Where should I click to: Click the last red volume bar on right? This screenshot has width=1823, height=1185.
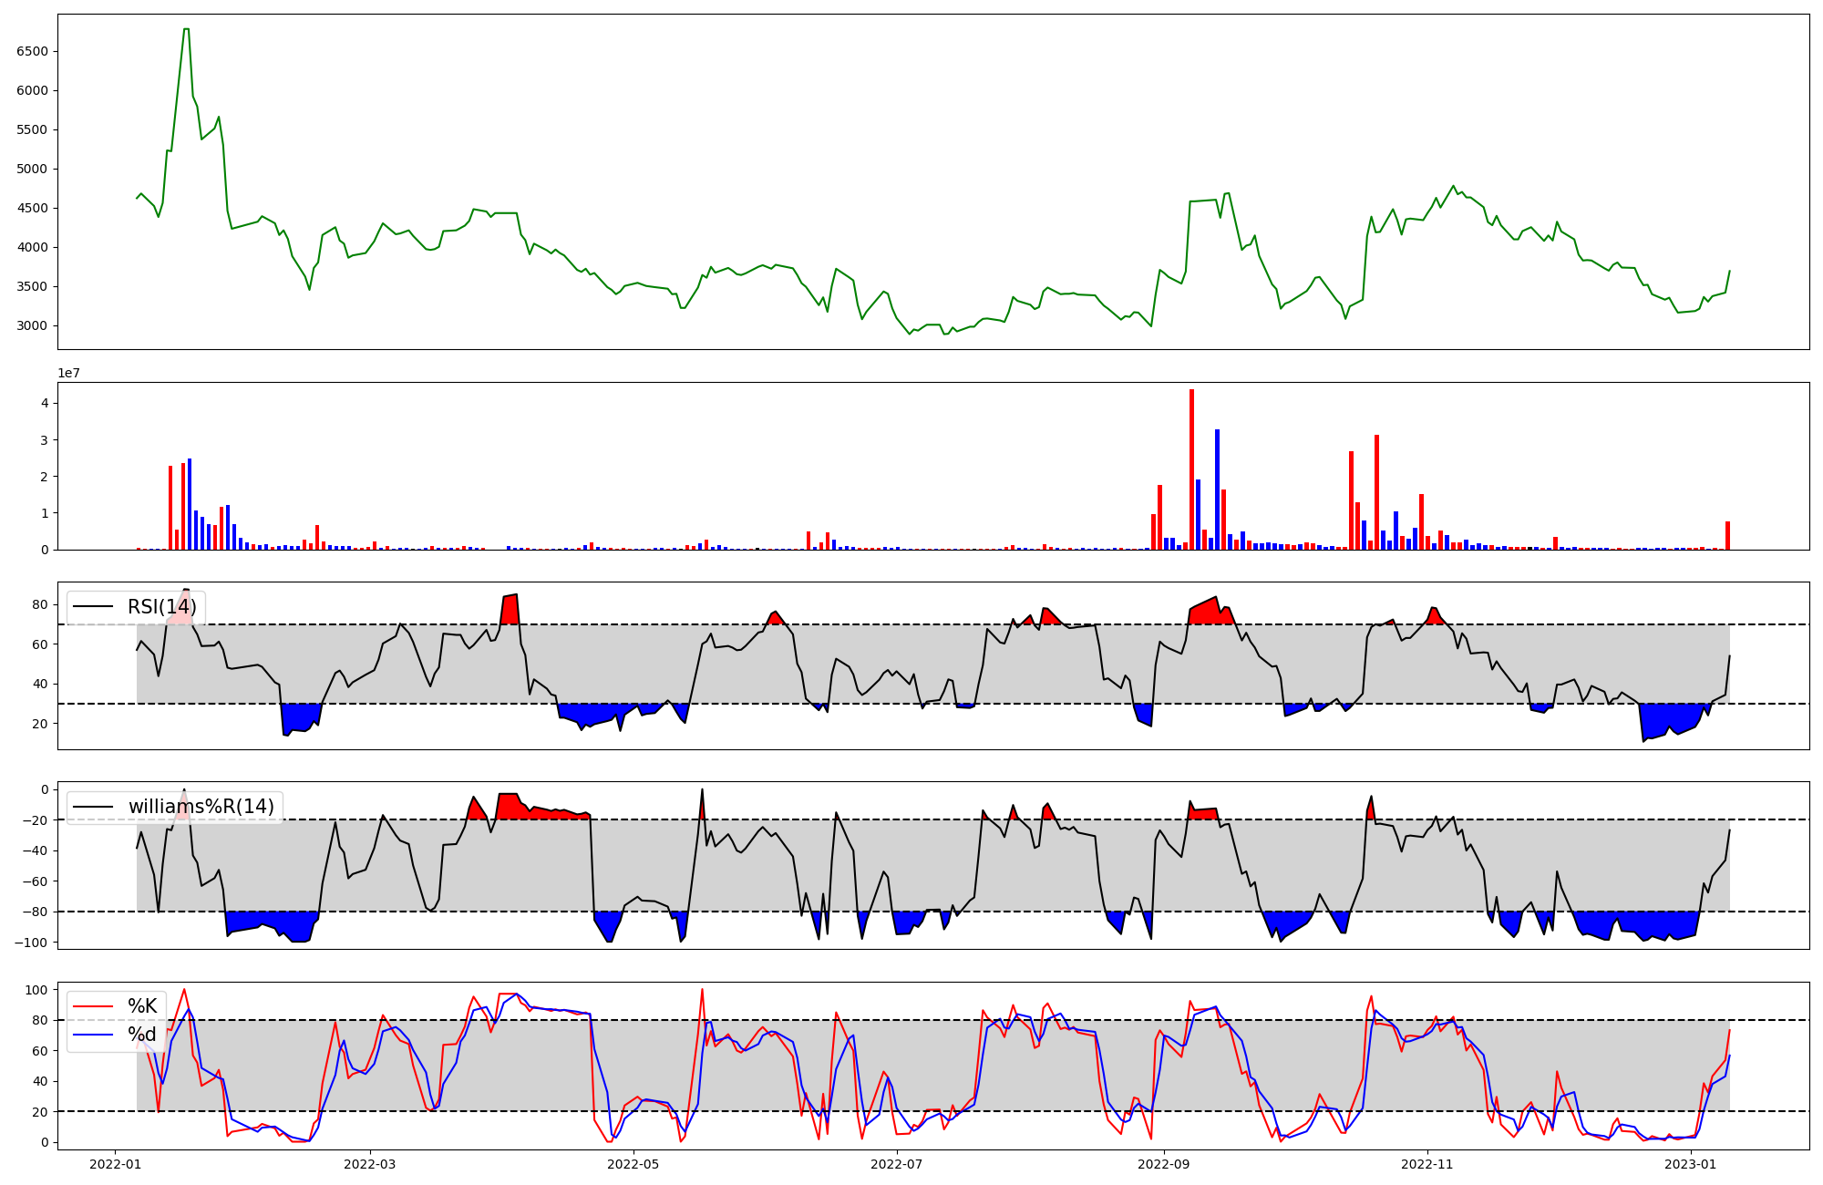coord(1727,536)
